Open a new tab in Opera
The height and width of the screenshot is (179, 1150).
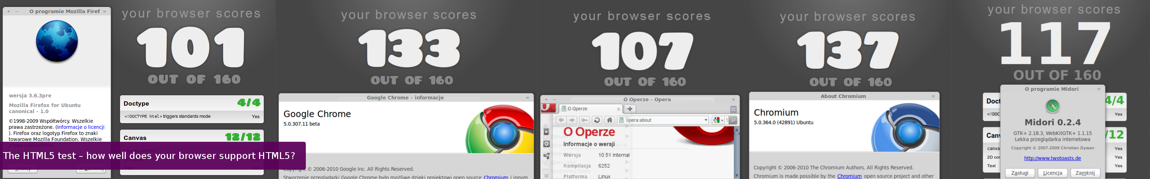point(630,108)
